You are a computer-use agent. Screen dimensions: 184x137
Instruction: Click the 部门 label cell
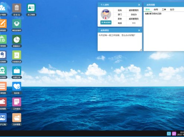click(x=120, y=14)
